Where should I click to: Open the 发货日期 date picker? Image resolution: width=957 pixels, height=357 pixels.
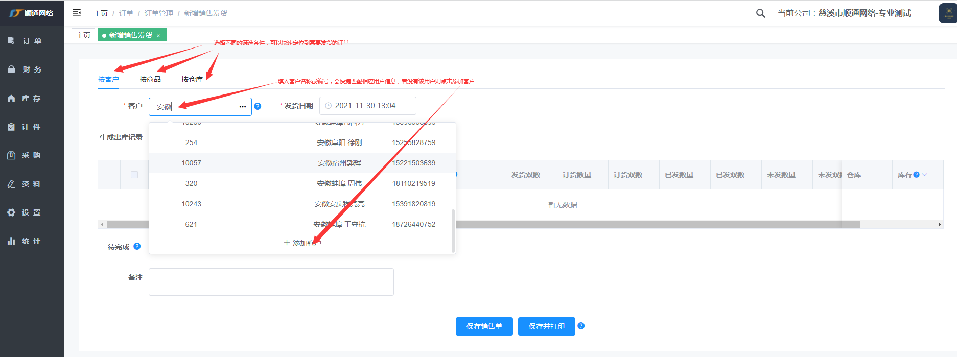click(x=368, y=106)
